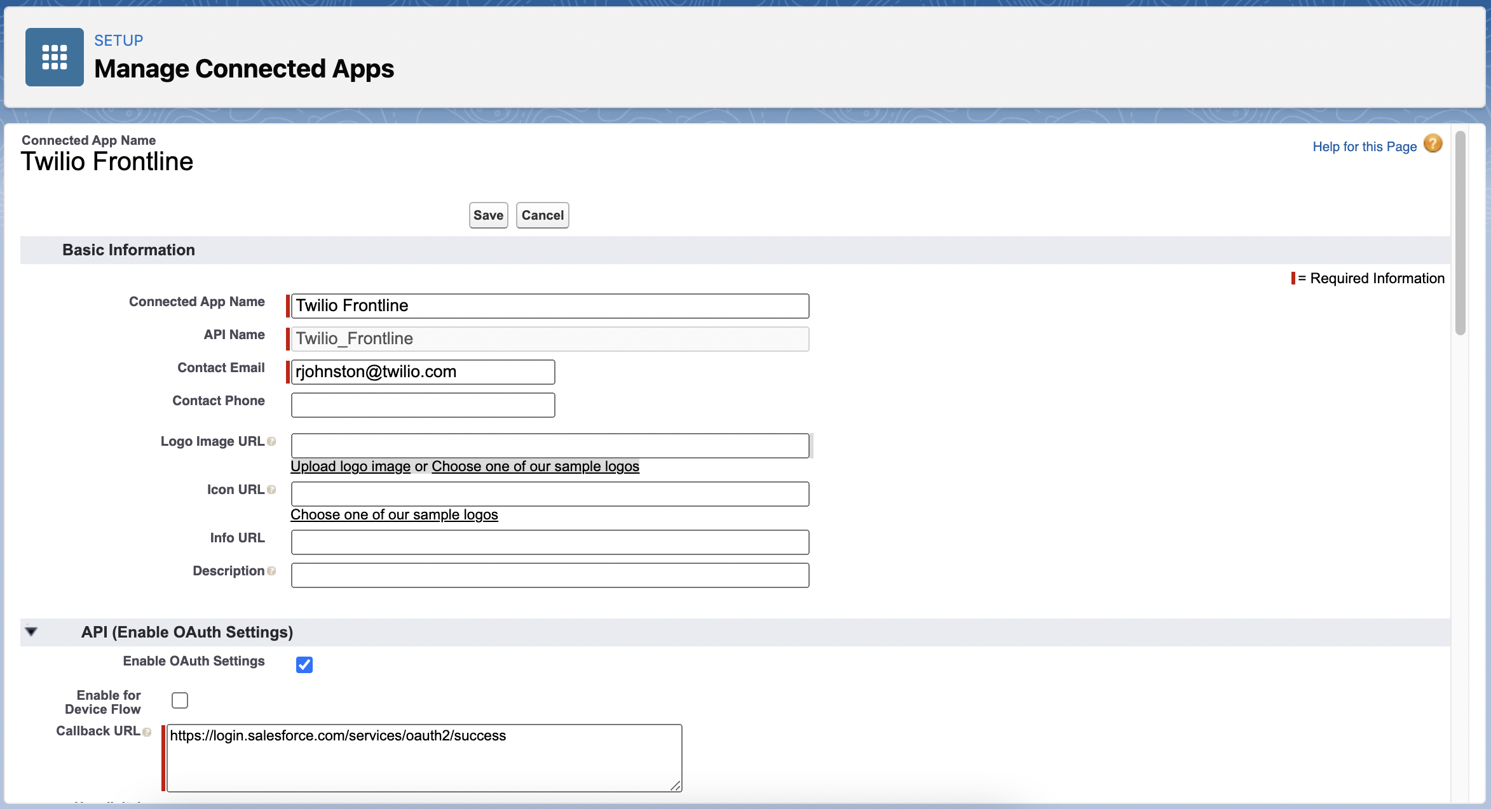
Task: Uncheck Enable OAuth Settings checkbox
Action: [304, 665]
